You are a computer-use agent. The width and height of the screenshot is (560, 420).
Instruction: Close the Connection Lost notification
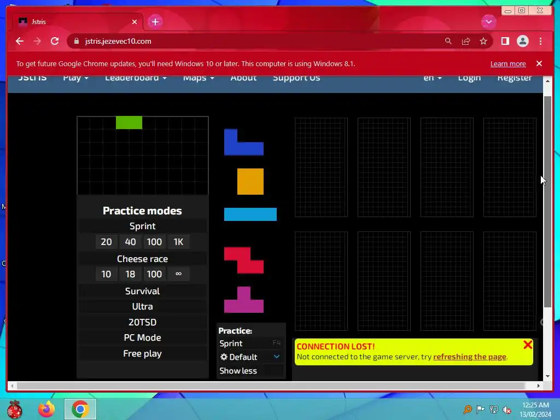528,345
